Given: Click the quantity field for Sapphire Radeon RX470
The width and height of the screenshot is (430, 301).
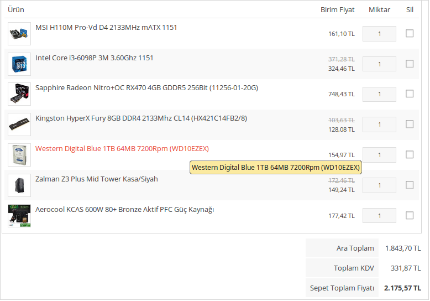Looking at the screenshot, I should (x=379, y=94).
